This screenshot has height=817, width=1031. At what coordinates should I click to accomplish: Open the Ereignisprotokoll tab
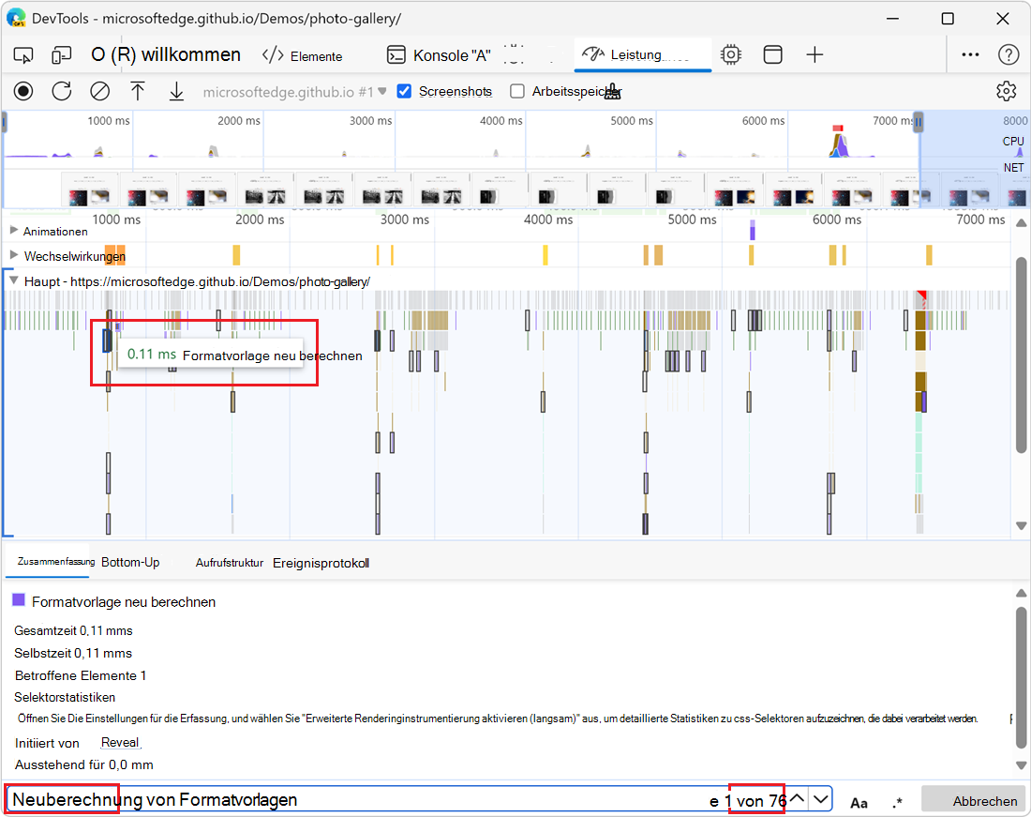click(x=321, y=563)
